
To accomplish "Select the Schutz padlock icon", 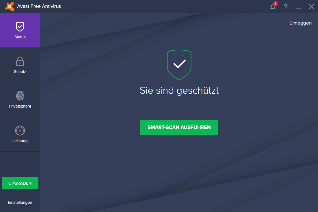I will coord(20,61).
